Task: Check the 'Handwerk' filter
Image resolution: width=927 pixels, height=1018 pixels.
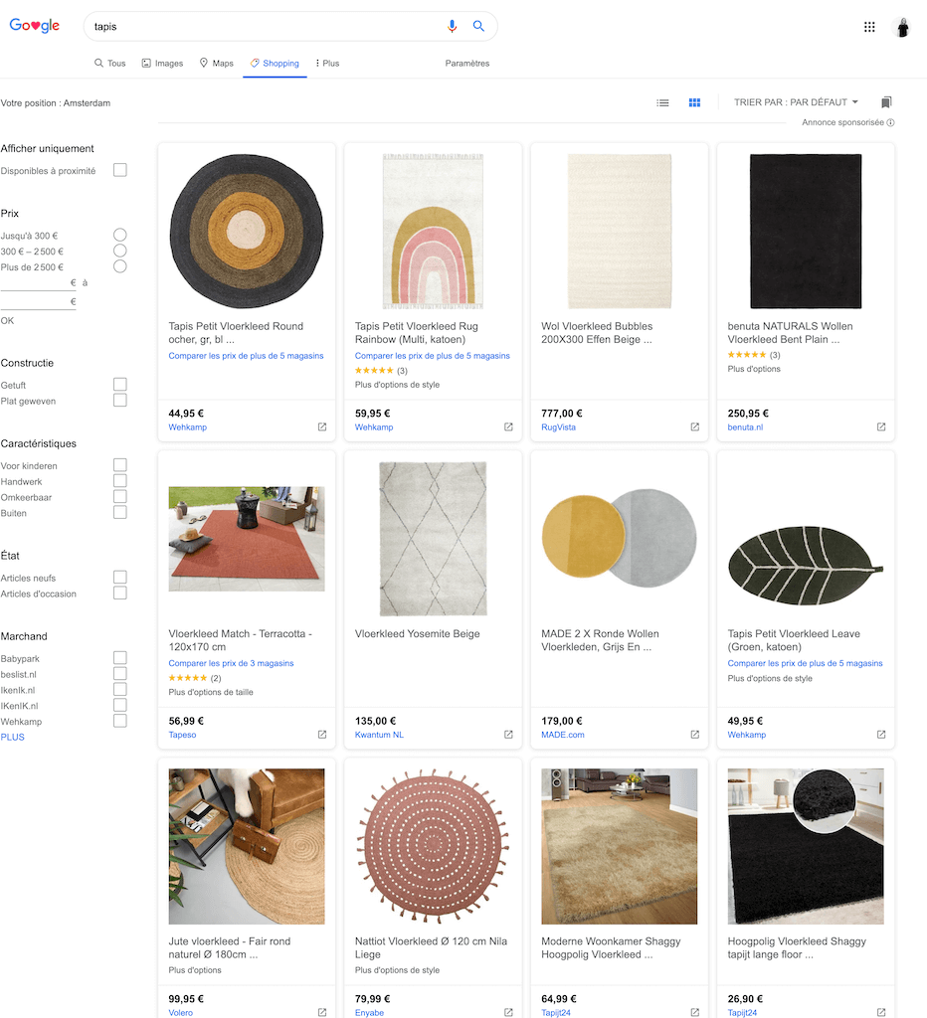Action: 119,481
